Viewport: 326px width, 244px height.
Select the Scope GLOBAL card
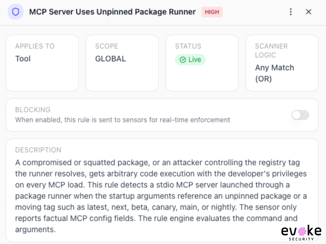click(122, 63)
